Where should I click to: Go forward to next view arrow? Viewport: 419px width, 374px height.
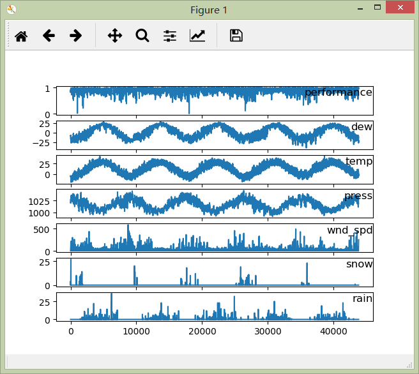pyautogui.click(x=76, y=36)
